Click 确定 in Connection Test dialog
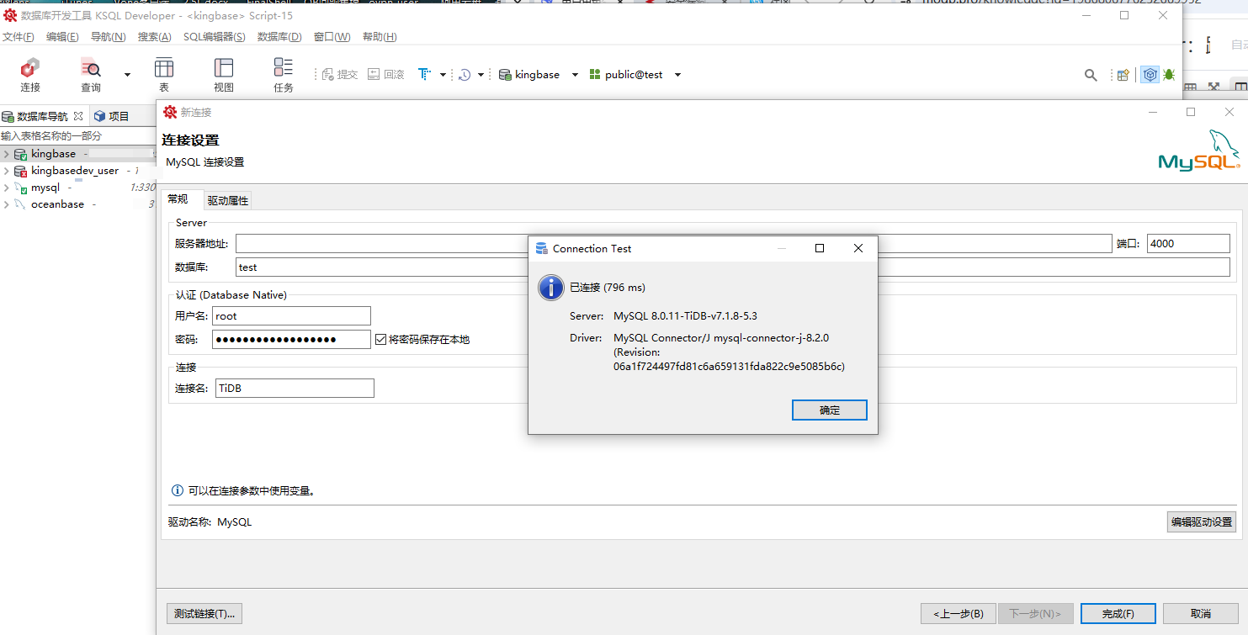This screenshot has width=1248, height=635. pos(829,410)
